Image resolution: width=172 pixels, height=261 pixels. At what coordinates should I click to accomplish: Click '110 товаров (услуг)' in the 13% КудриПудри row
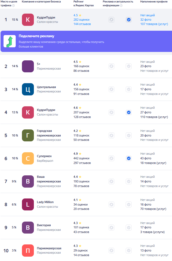[x=154, y=117]
